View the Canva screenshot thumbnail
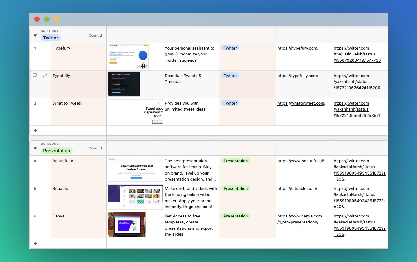417x262 pixels. click(127, 224)
